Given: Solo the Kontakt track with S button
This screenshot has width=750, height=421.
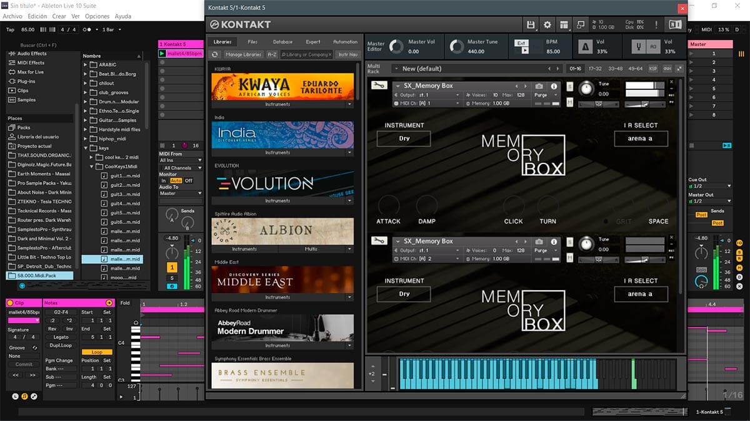Looking at the screenshot, I should [x=172, y=278].
